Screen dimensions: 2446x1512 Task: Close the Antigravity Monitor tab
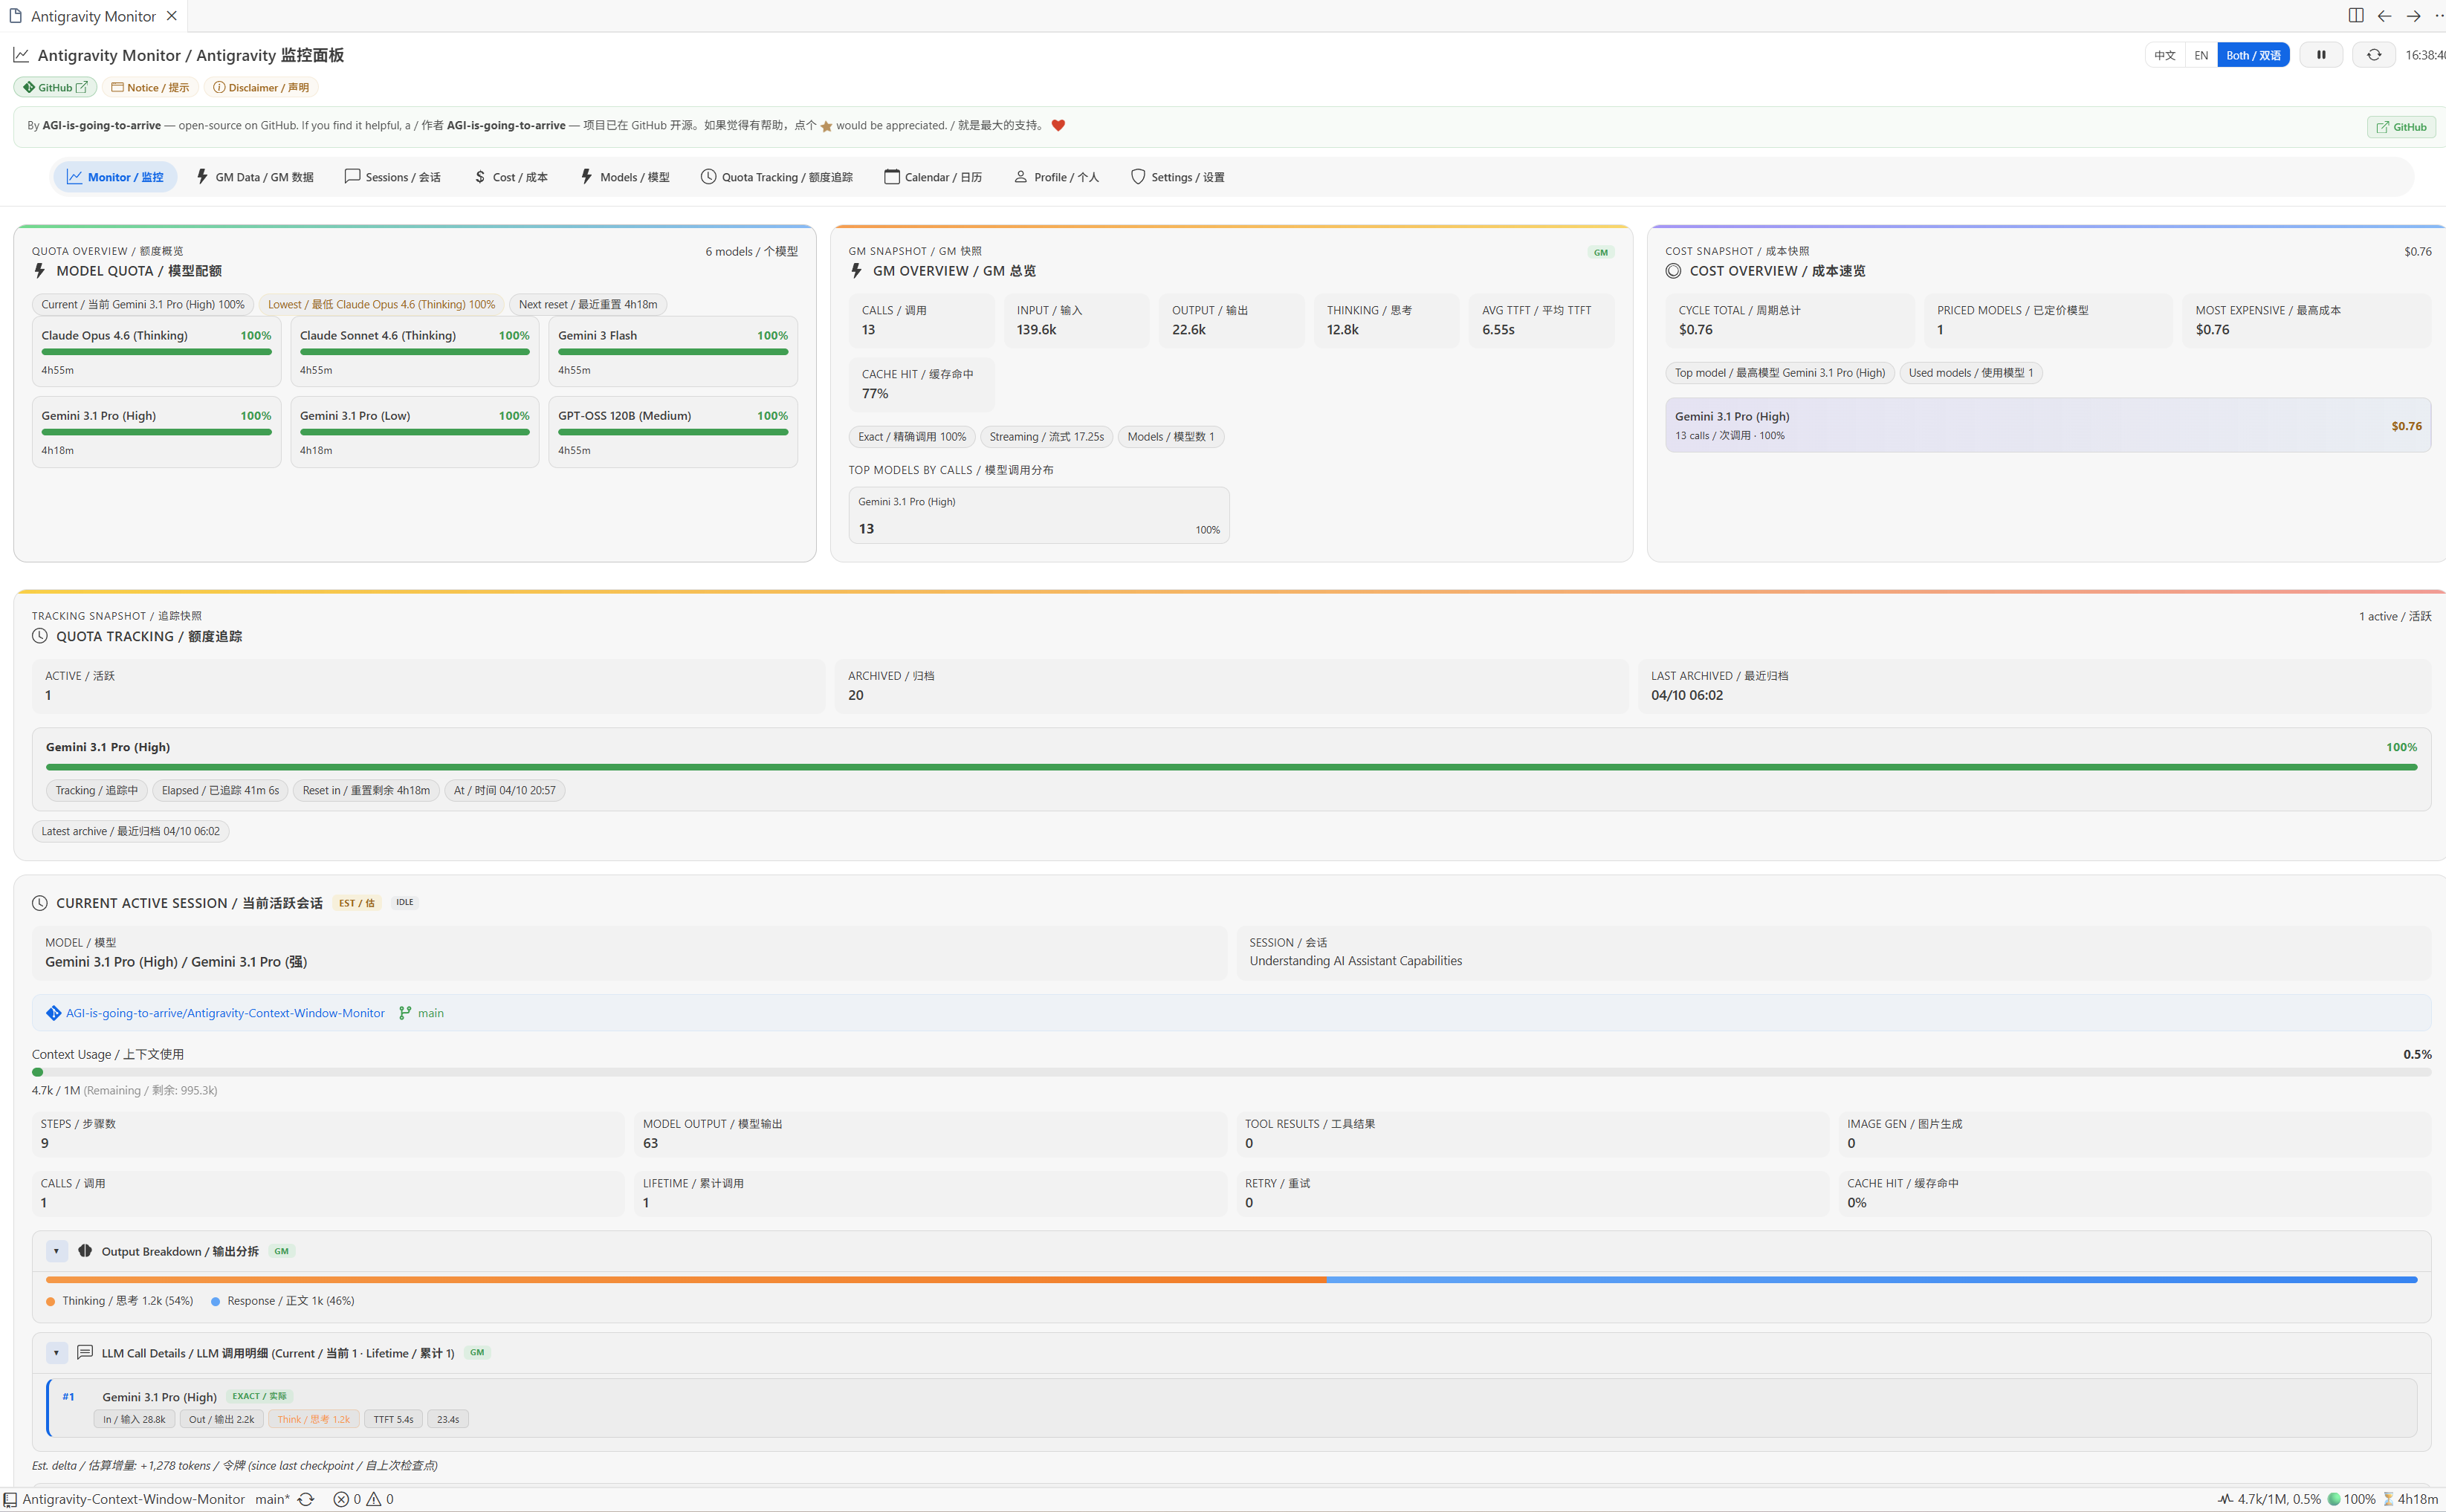pos(172,16)
